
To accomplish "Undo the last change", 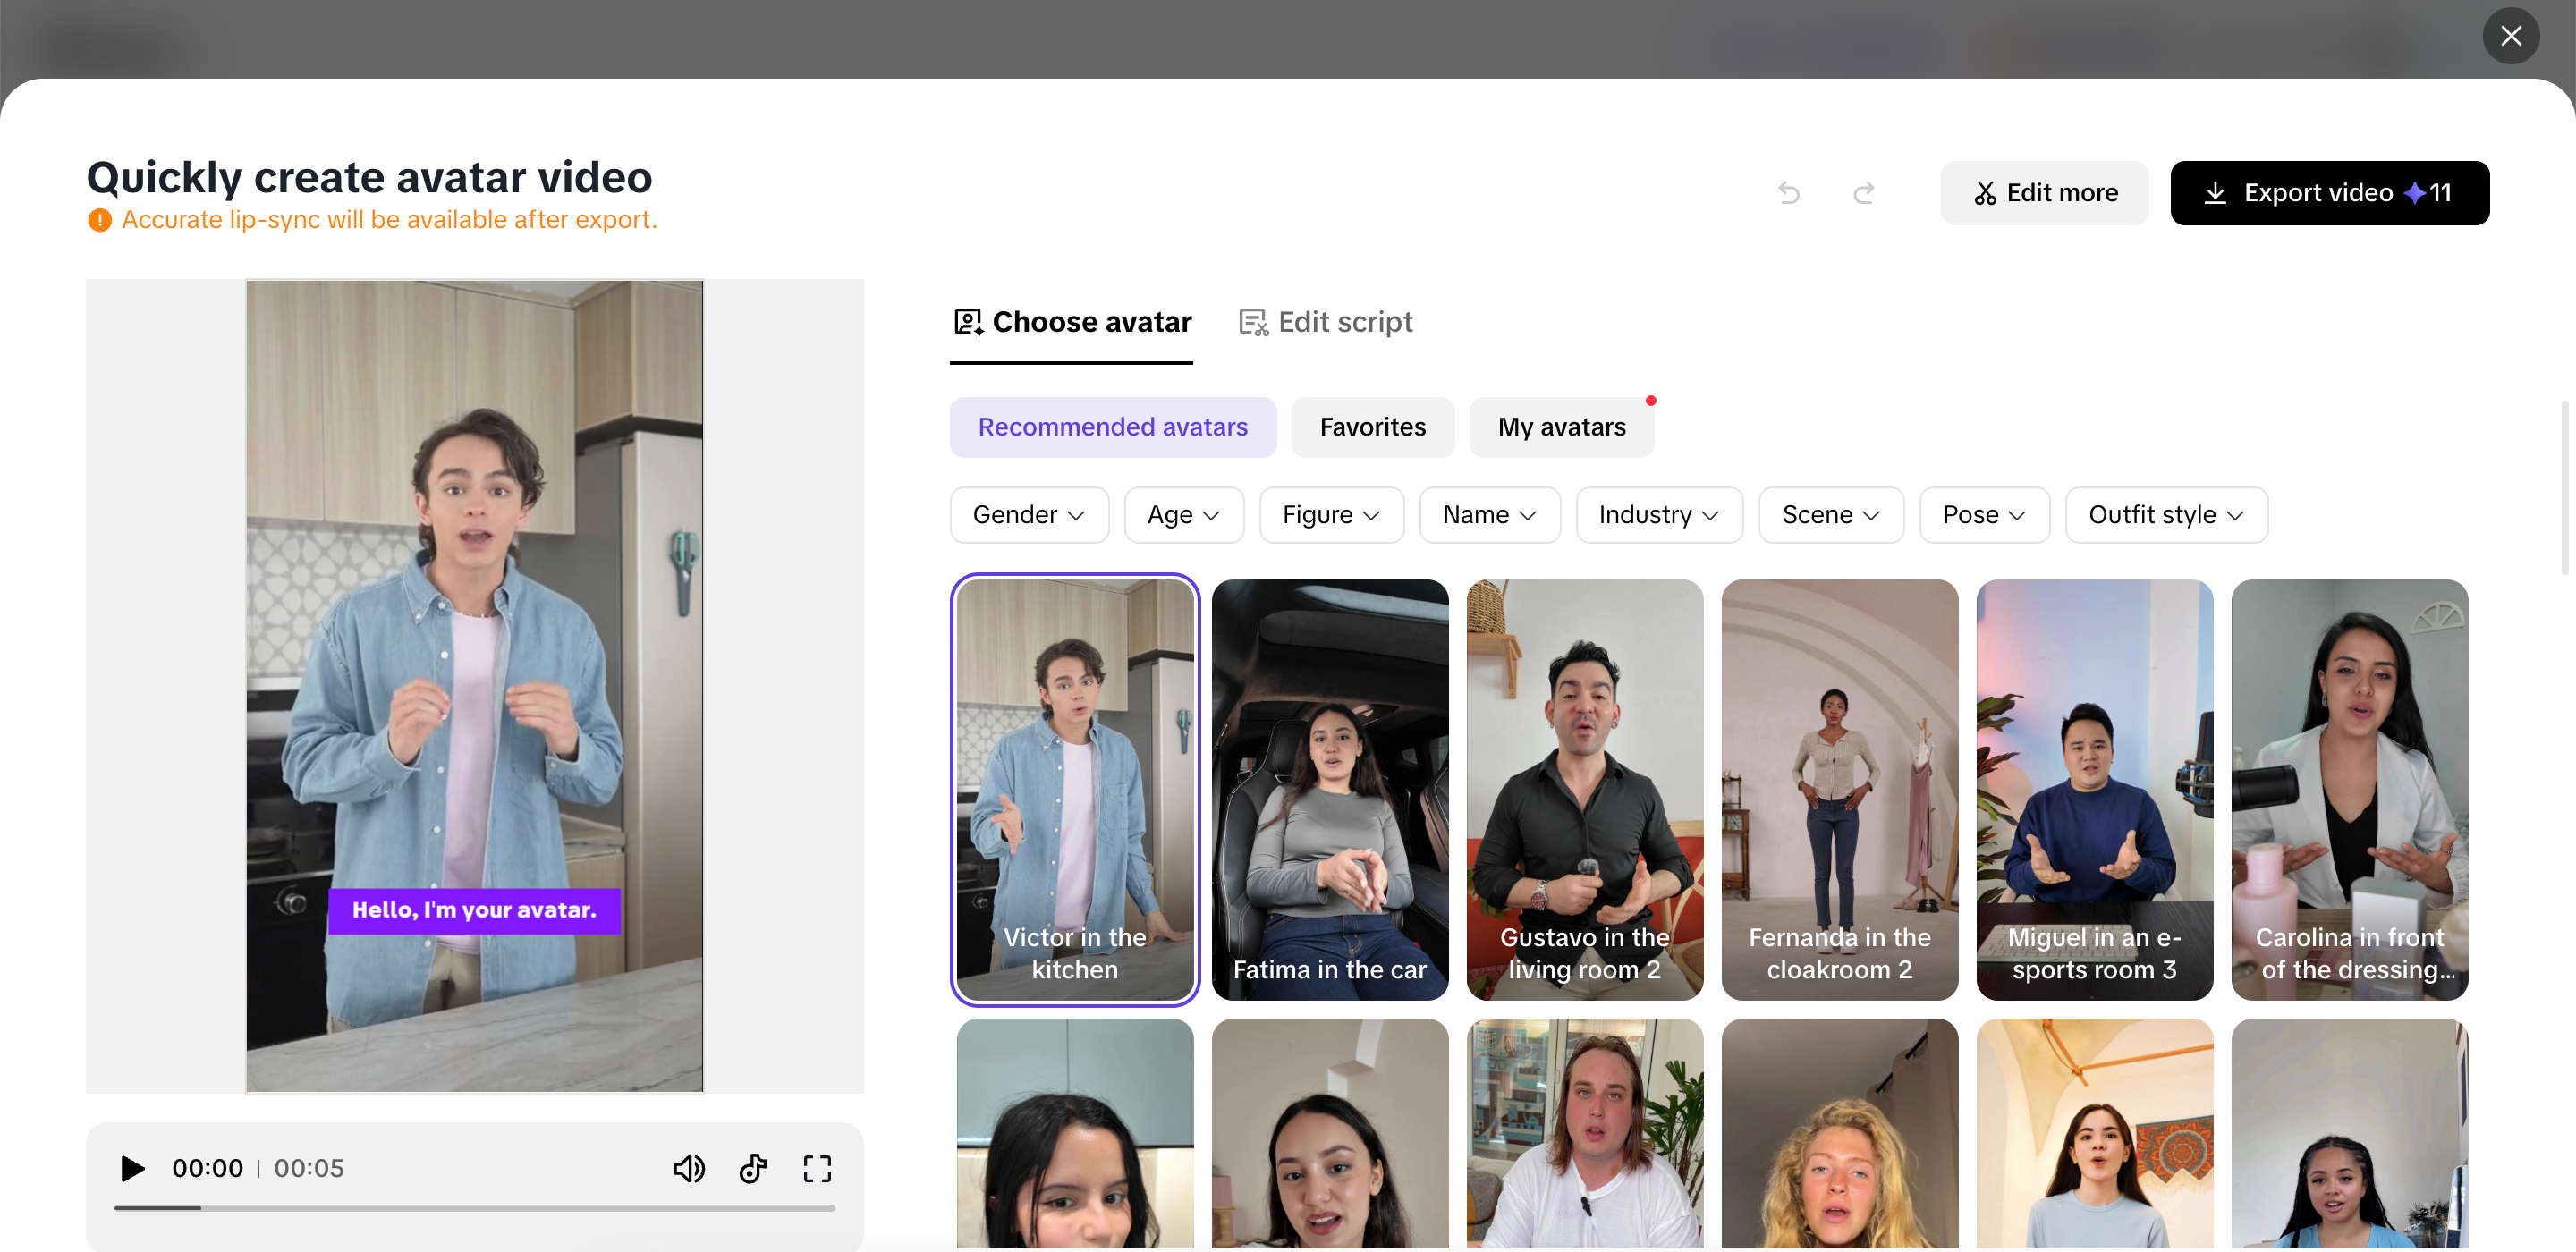I will click(1789, 193).
